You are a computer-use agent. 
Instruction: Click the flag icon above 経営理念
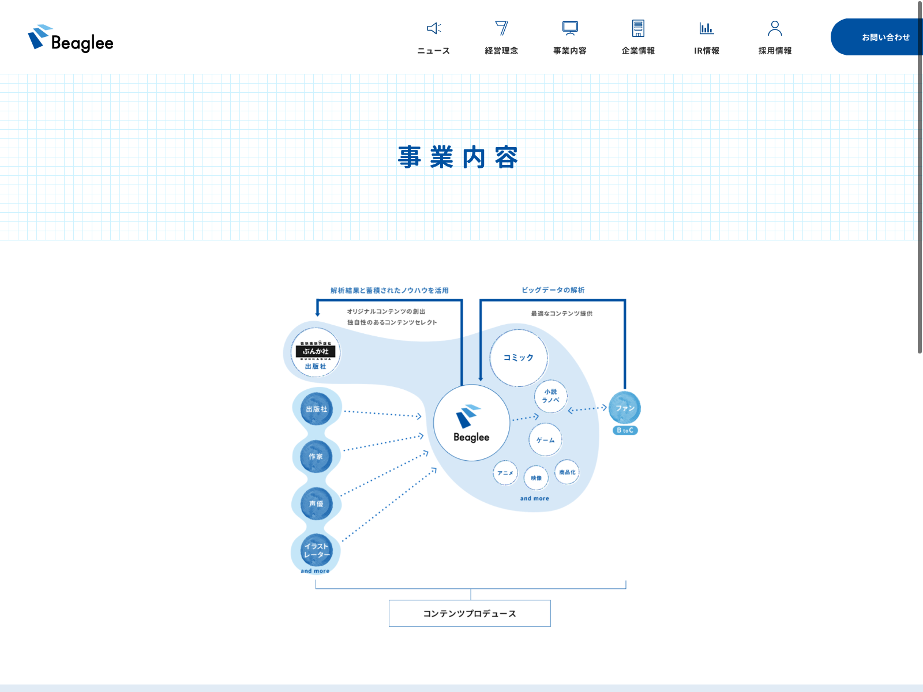click(501, 28)
